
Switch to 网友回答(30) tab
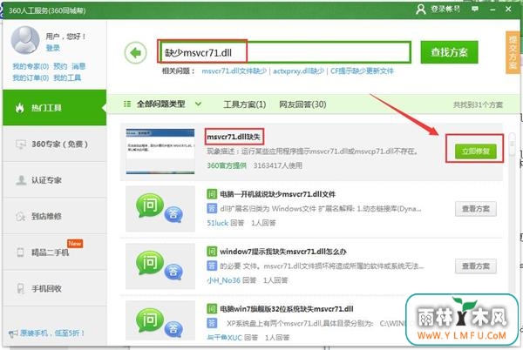(302, 104)
